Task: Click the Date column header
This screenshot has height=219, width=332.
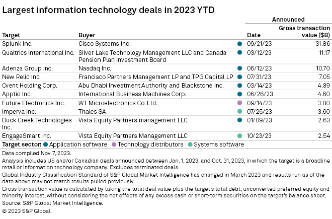Action: [254, 35]
